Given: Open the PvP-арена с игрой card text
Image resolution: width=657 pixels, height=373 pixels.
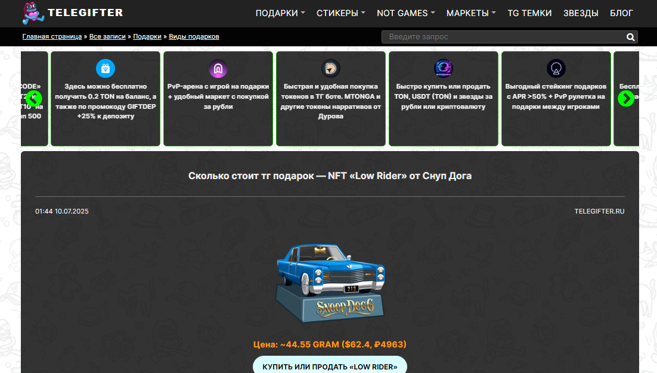Looking at the screenshot, I should tap(218, 96).
